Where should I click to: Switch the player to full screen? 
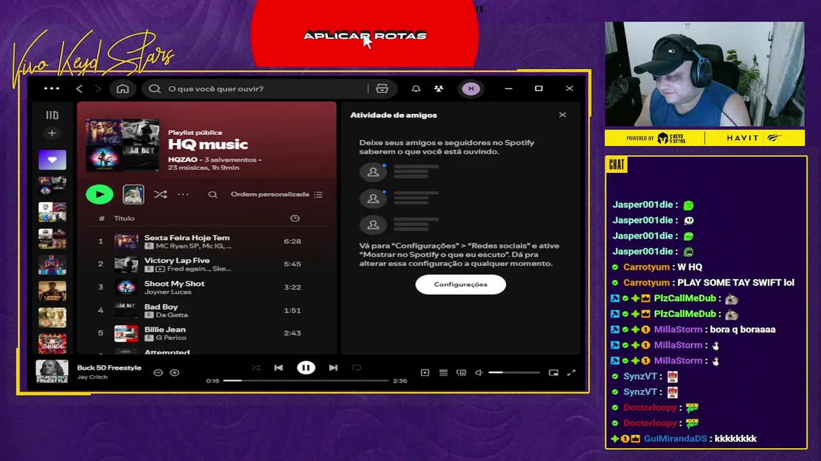pos(571,373)
